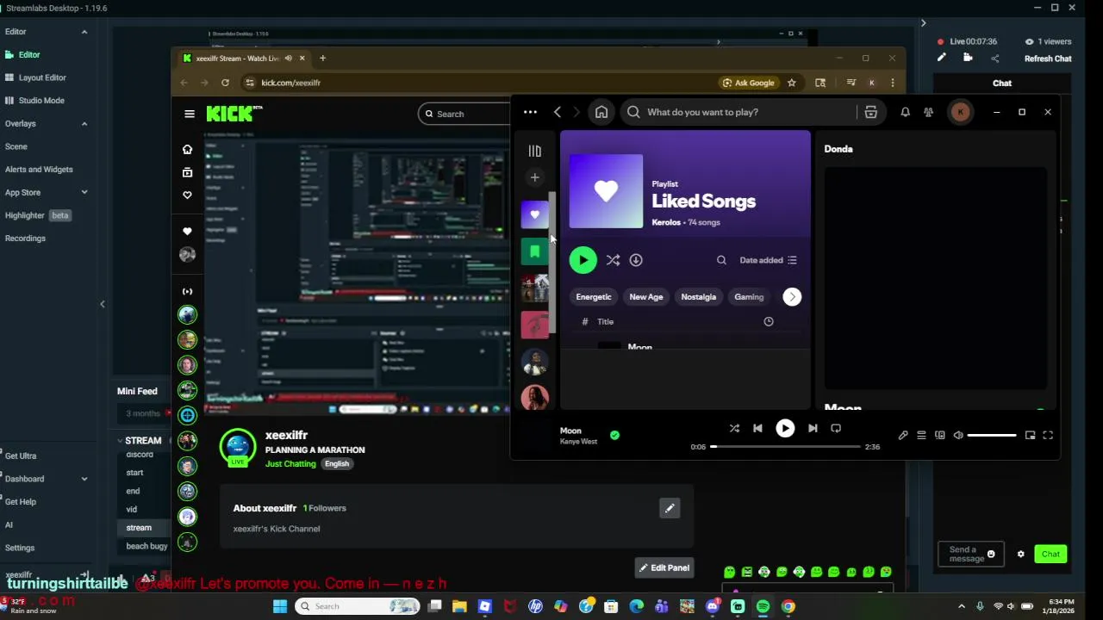Expand the App Store section
Viewport: 1103px width, 620px height.
point(84,193)
